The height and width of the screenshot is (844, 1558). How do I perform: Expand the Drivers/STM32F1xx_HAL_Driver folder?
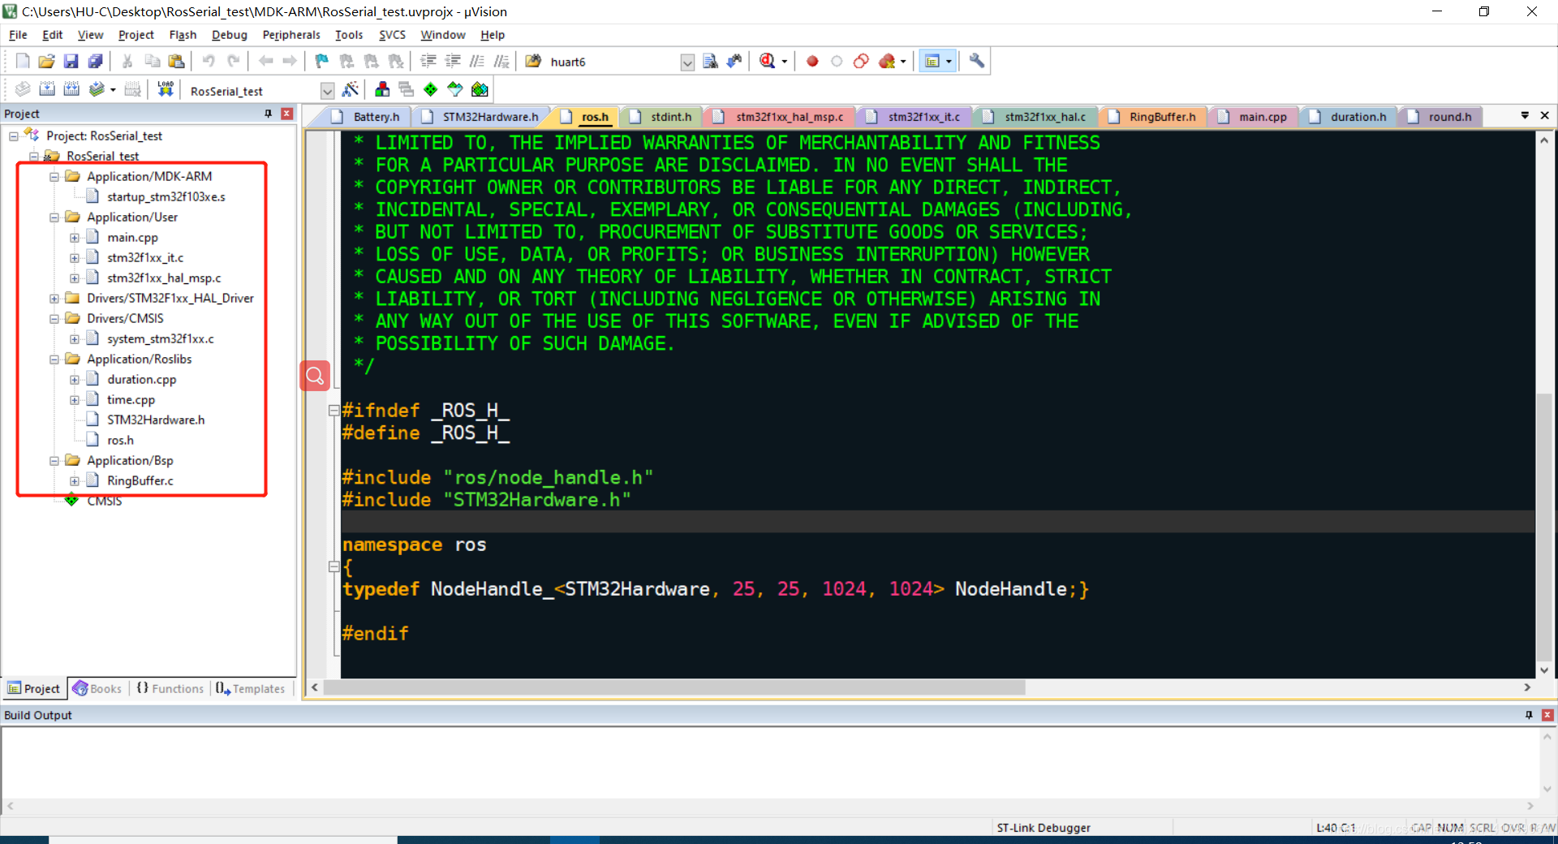54,299
